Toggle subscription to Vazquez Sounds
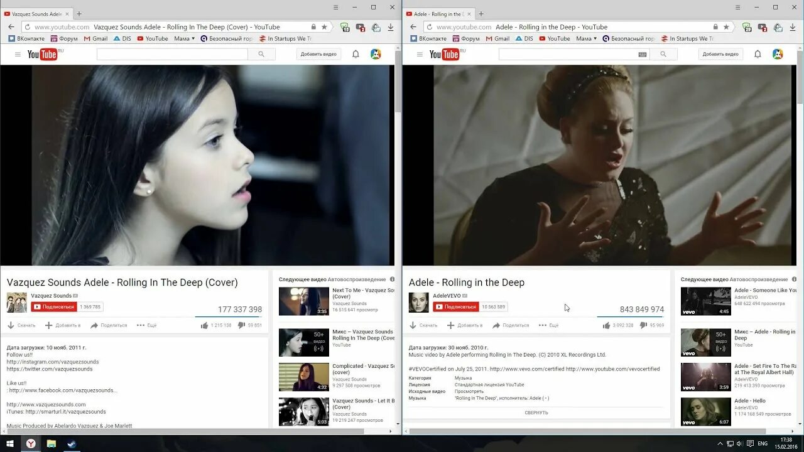This screenshot has width=804, height=452. pos(54,307)
